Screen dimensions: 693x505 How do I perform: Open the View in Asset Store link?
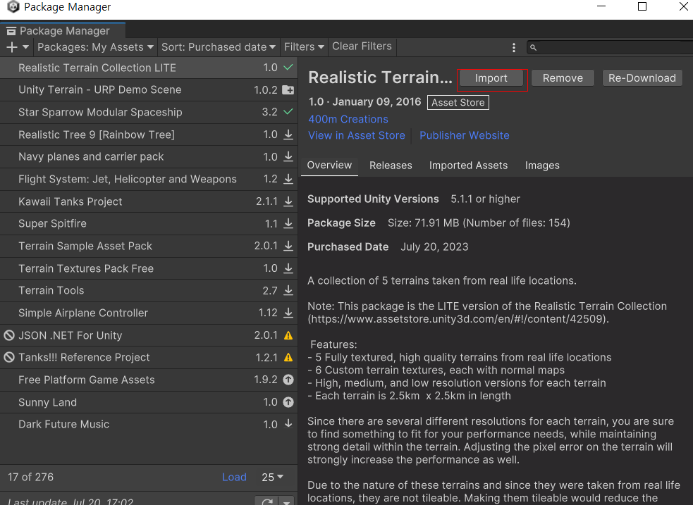[x=357, y=135]
